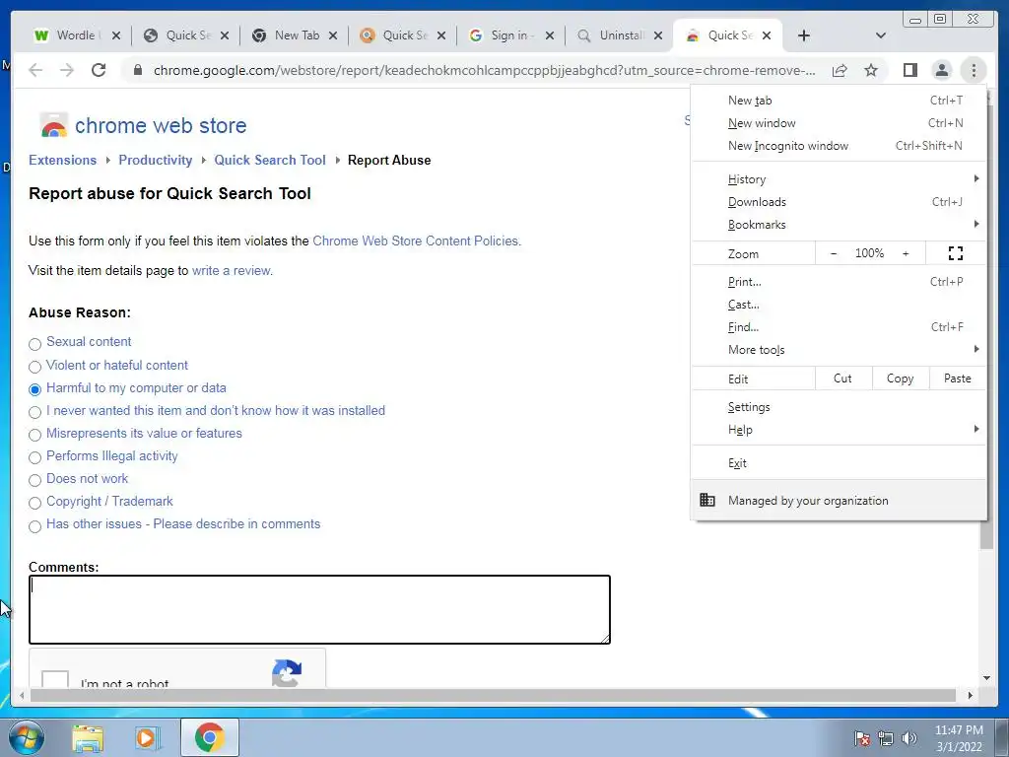Click the browser back arrow
1009x757 pixels.
click(35, 70)
